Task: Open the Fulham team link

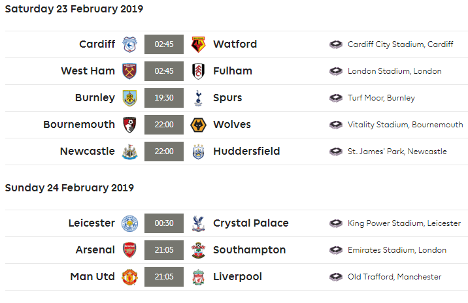Action: [x=233, y=71]
